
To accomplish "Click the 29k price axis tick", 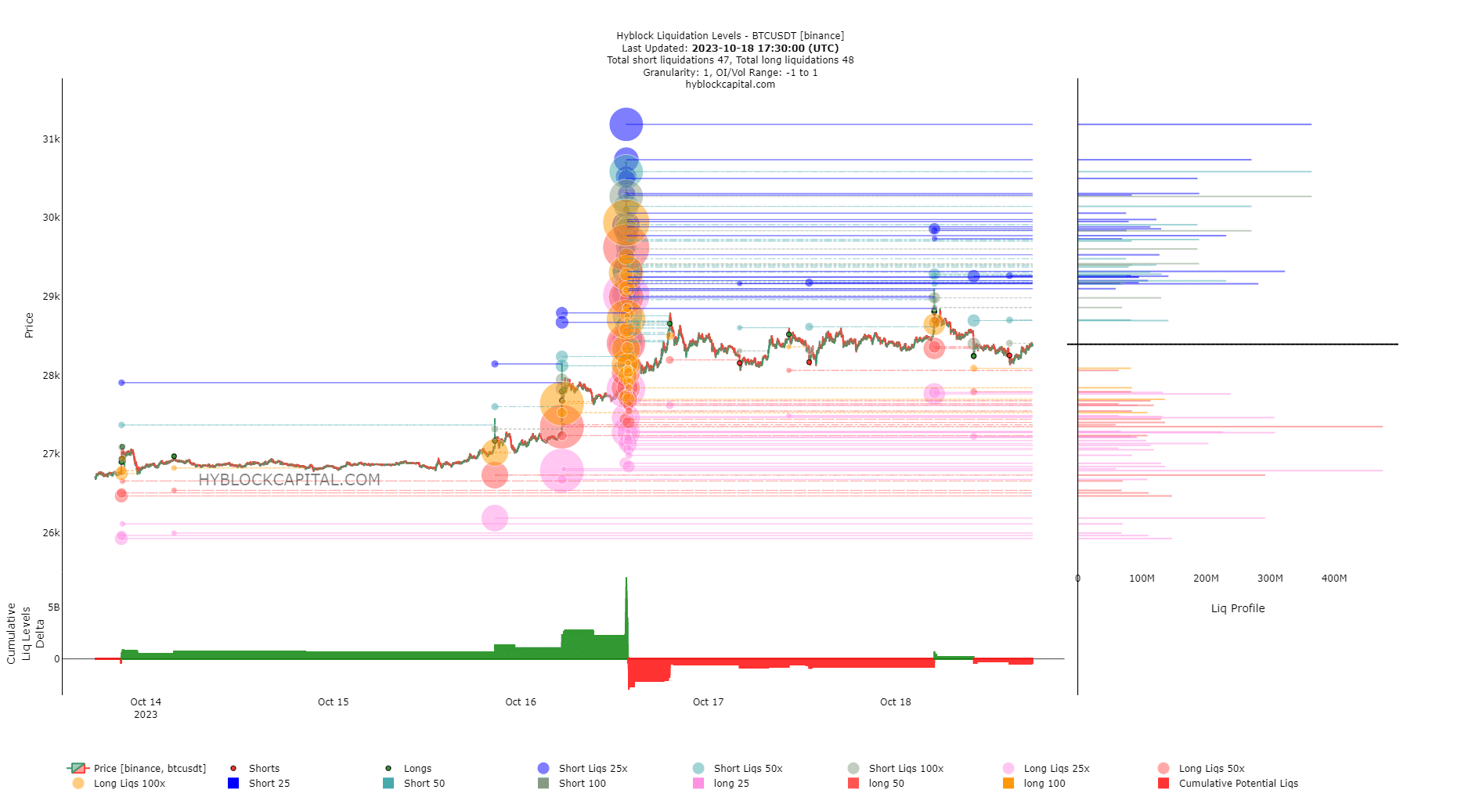I will 51,297.
